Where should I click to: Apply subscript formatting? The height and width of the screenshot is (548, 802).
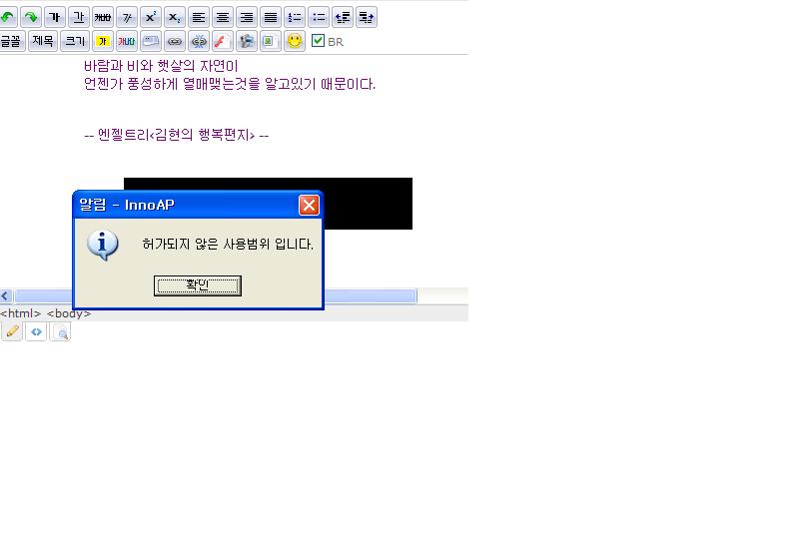(x=174, y=17)
